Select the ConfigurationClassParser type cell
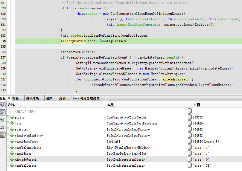 [126, 117]
